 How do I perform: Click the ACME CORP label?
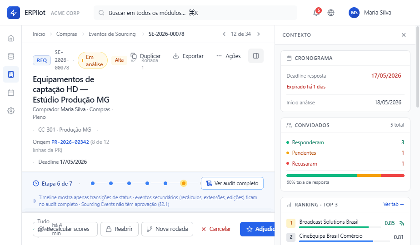(x=65, y=13)
